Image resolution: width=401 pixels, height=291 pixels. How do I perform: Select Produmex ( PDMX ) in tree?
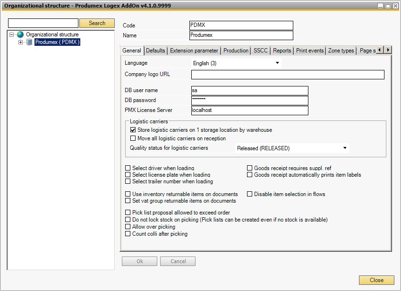click(x=57, y=42)
